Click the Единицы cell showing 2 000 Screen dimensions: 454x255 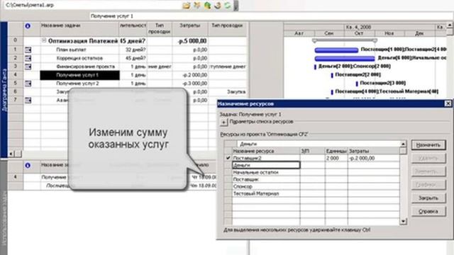pos(336,158)
